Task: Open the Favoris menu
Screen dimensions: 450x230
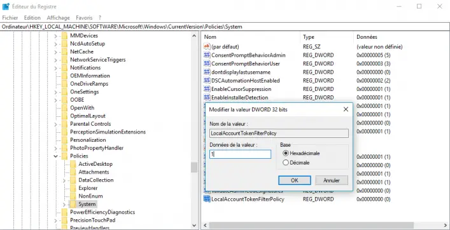Action: tap(84, 18)
